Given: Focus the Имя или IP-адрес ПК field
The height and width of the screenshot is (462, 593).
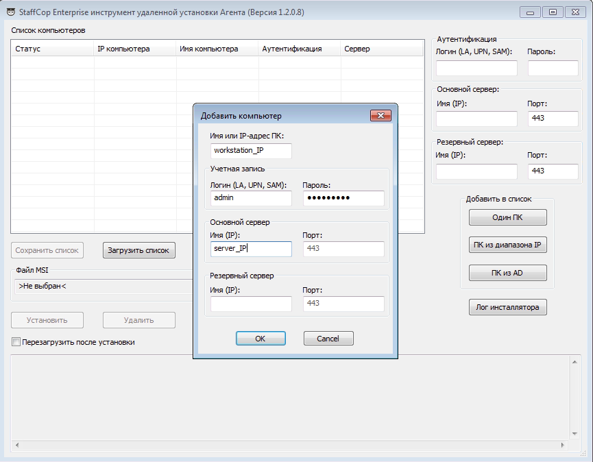Looking at the screenshot, I should [x=251, y=151].
